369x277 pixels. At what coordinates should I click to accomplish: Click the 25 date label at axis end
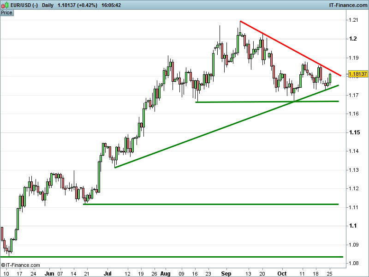click(x=330, y=274)
